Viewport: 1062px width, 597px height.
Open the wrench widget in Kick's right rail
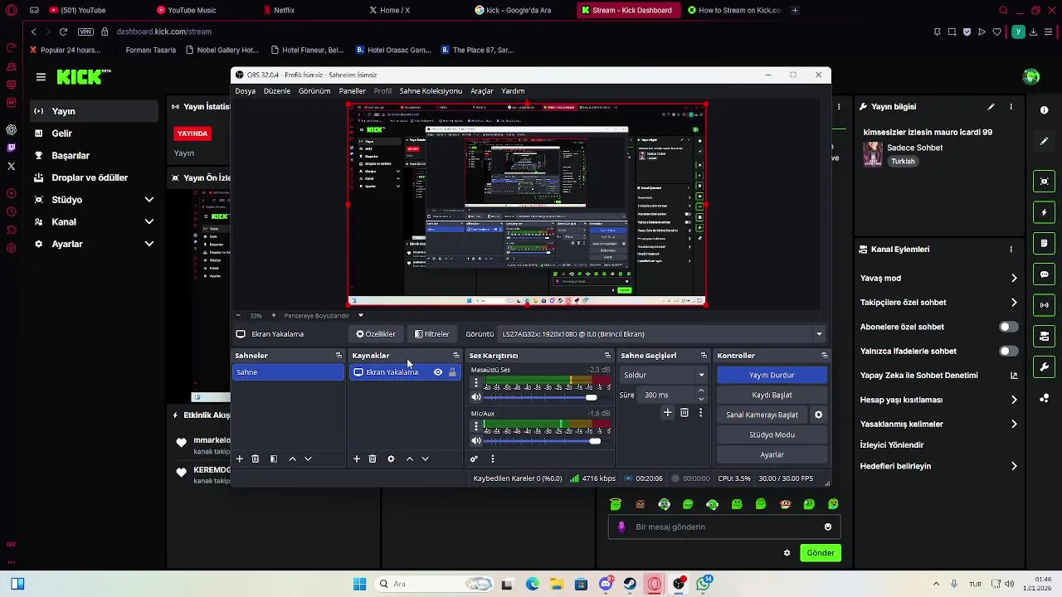coord(1045,367)
